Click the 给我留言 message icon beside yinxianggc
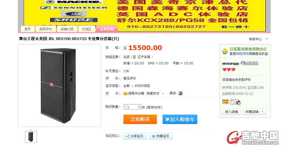281x148 pixels. (x=249, y=63)
